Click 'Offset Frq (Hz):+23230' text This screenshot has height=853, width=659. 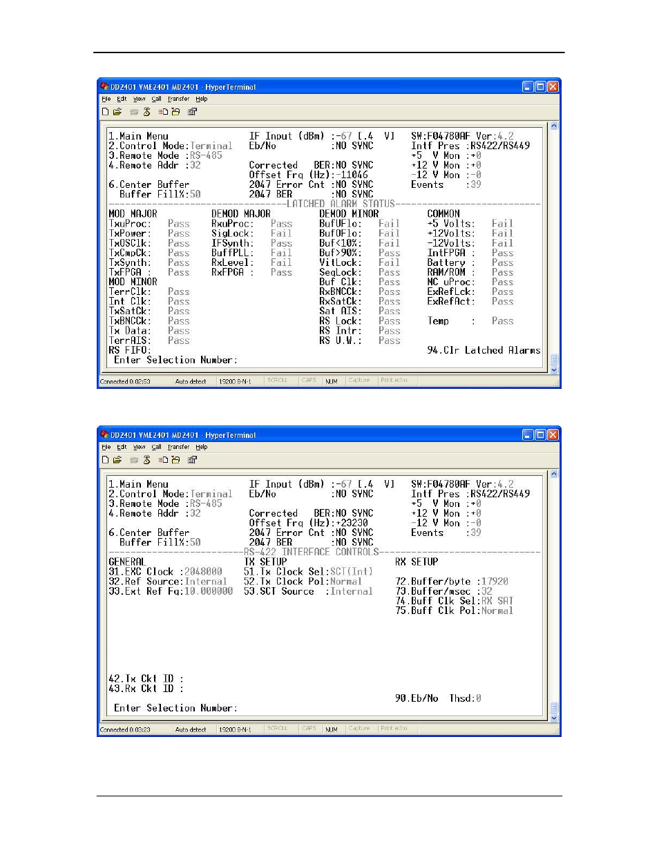click(x=308, y=523)
